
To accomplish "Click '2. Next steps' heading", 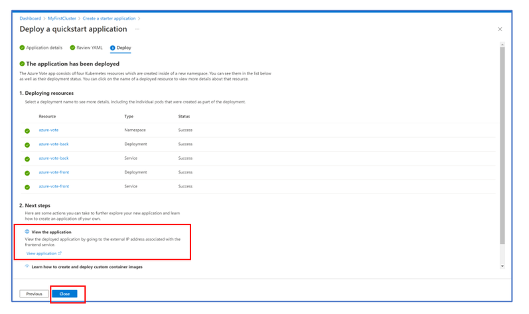I will [35, 205].
